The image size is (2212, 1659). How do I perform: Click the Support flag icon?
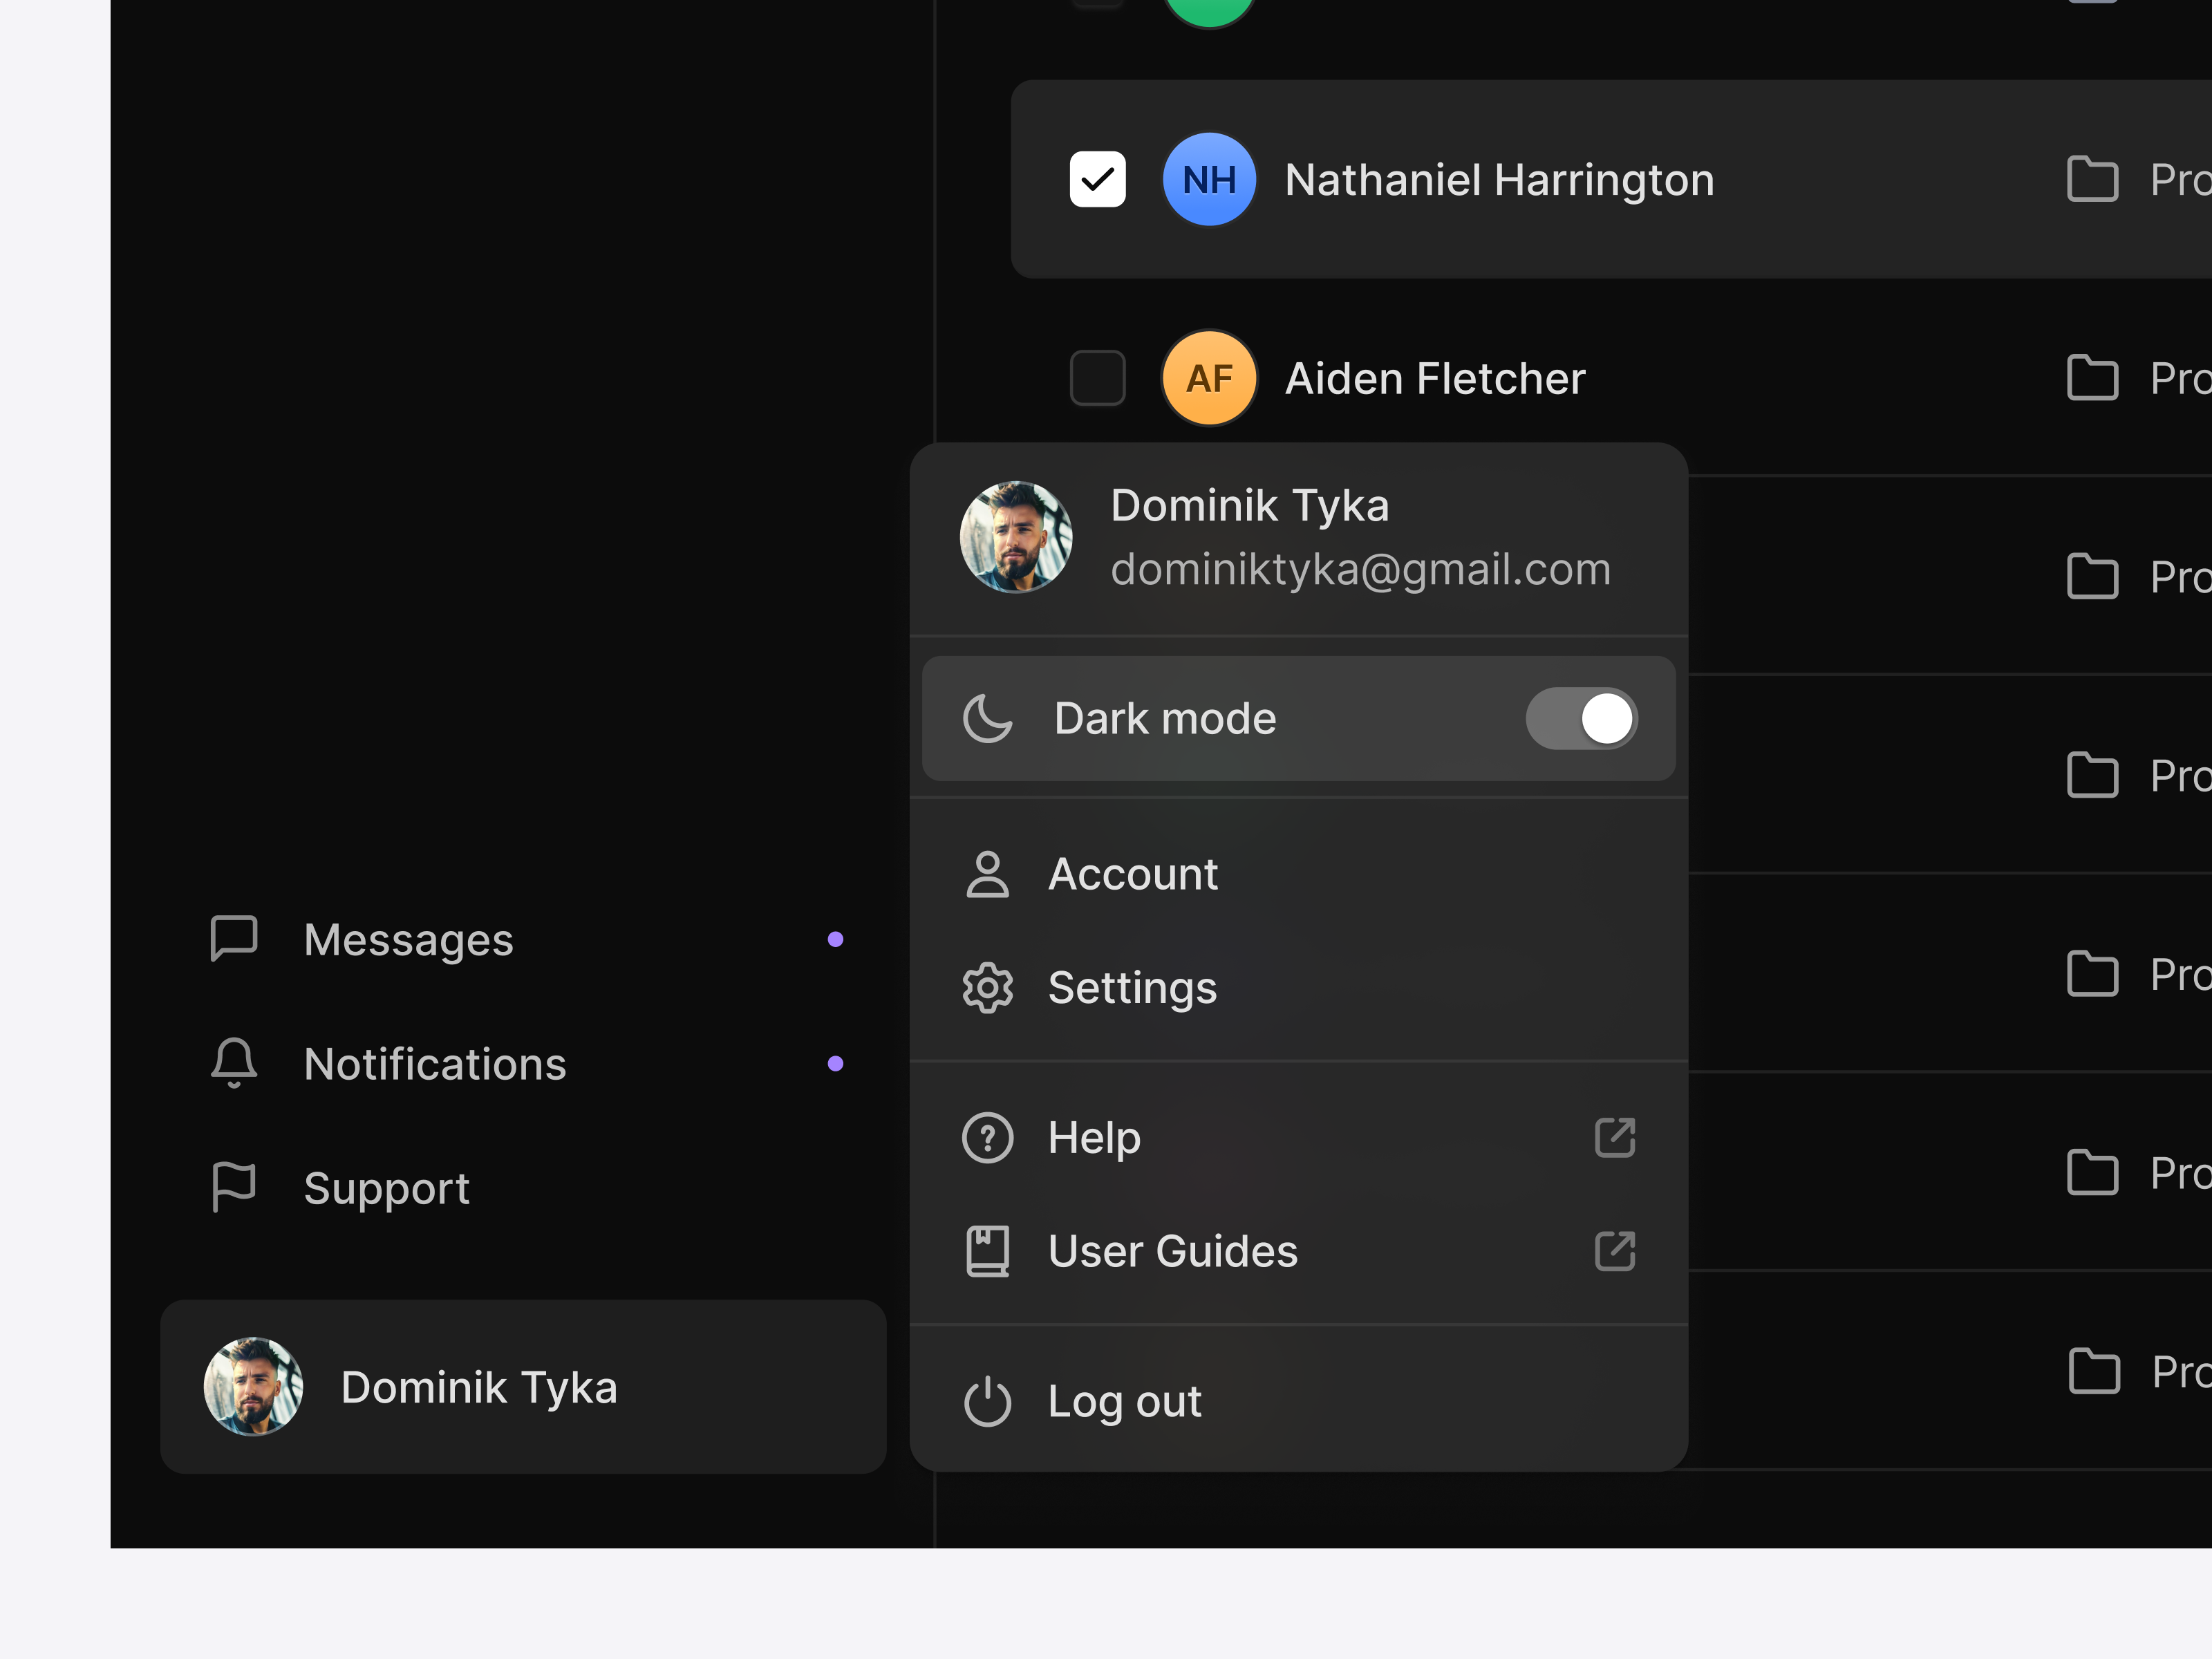click(x=234, y=1187)
